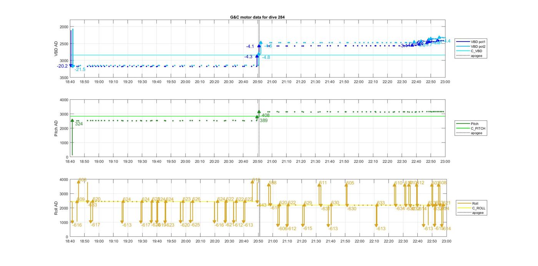Click the '389' pitch data label
538x266 pixels.
tap(264, 121)
